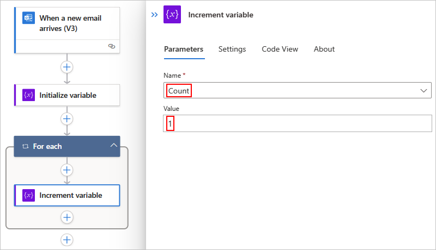Insert a step after Initialize variable

pos(67,118)
